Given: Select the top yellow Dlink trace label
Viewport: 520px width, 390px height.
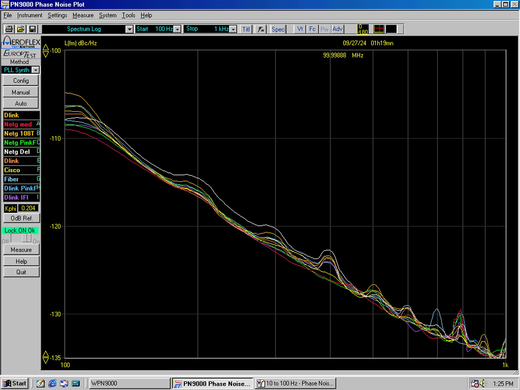Looking at the screenshot, I should tap(21, 115).
